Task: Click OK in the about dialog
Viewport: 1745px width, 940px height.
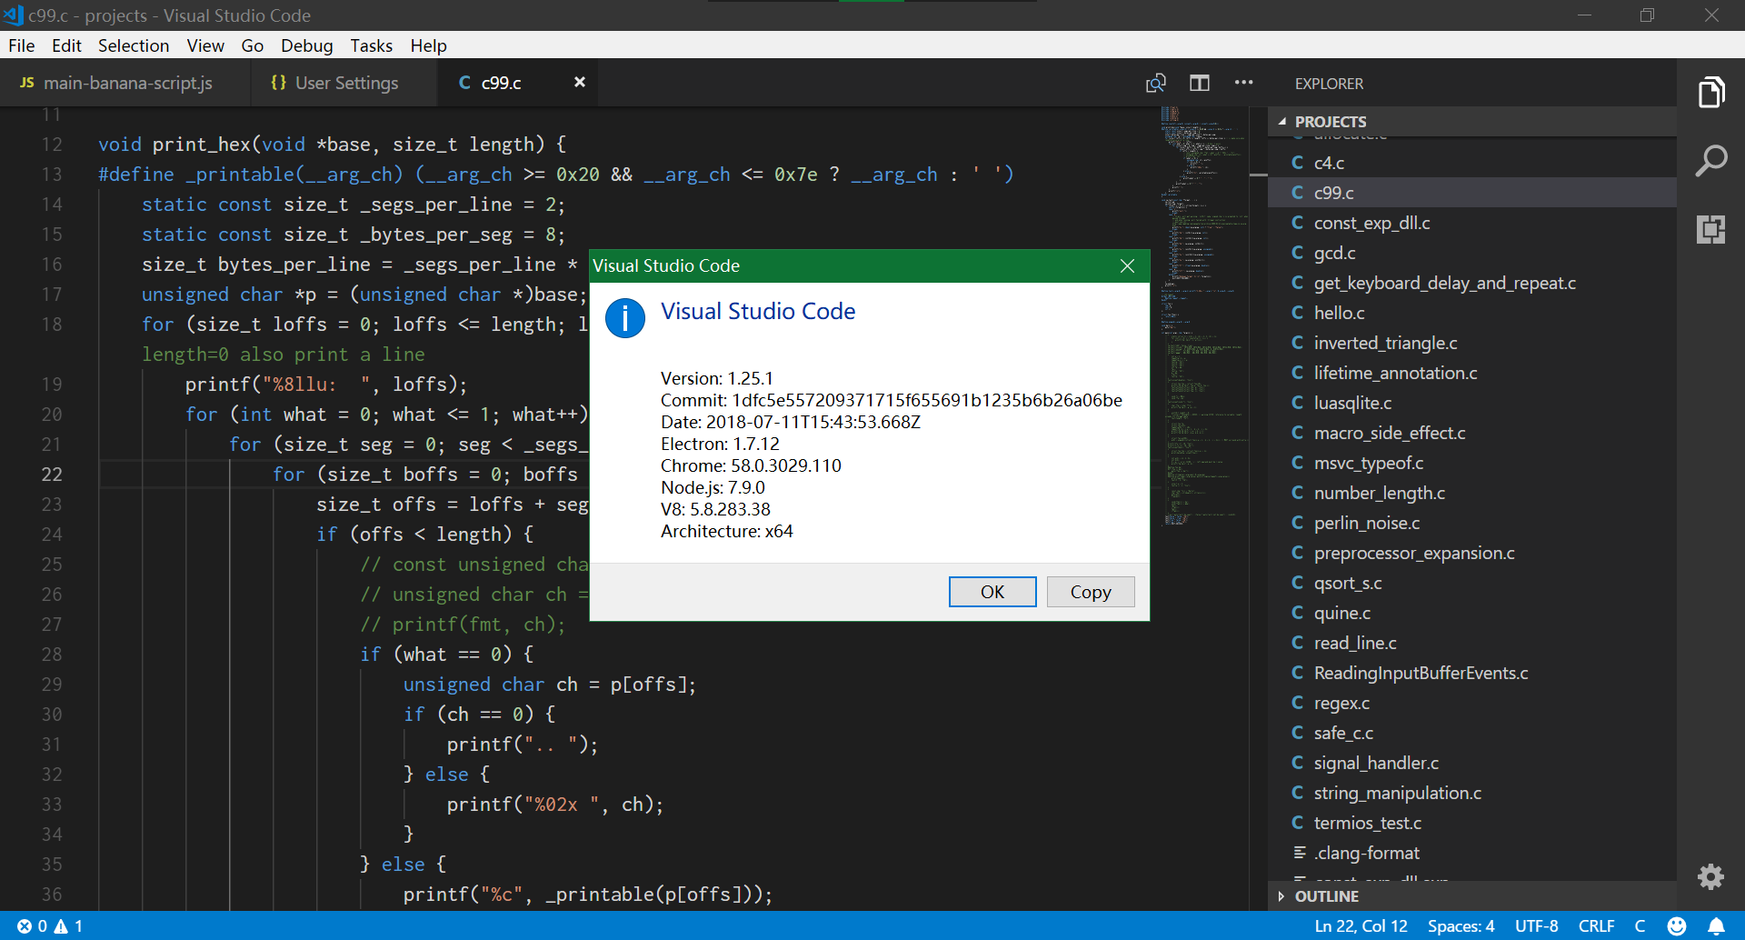Action: [x=992, y=592]
